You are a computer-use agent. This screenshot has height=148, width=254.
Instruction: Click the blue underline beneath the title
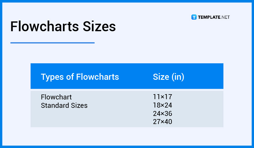(53, 43)
